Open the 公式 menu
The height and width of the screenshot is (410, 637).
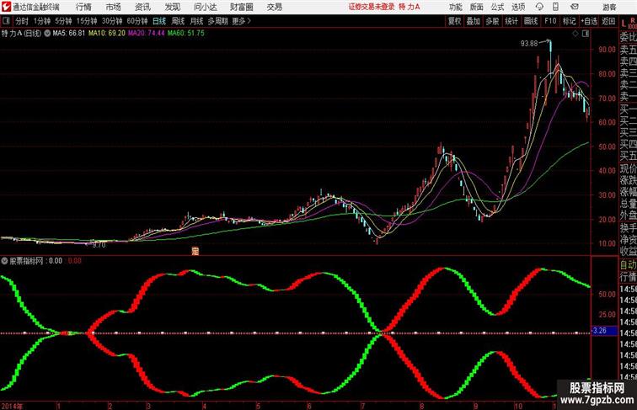497,7
